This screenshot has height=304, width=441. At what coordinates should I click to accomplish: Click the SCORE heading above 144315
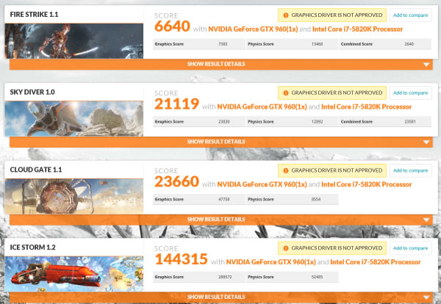pos(166,249)
